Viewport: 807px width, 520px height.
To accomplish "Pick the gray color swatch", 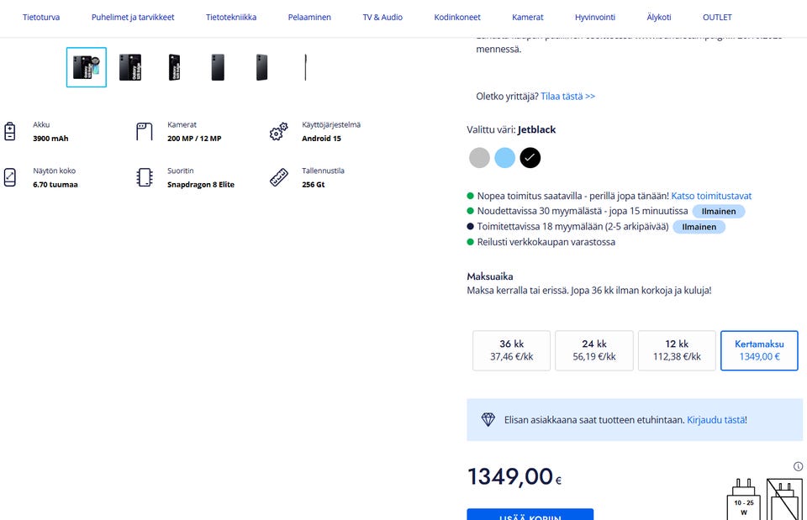I will [479, 157].
